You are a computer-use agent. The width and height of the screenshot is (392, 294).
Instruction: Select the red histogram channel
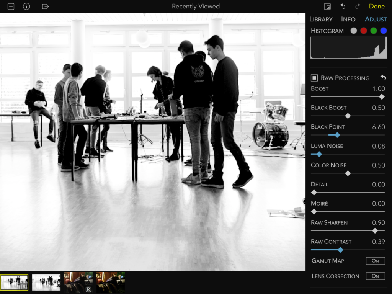tap(364, 31)
